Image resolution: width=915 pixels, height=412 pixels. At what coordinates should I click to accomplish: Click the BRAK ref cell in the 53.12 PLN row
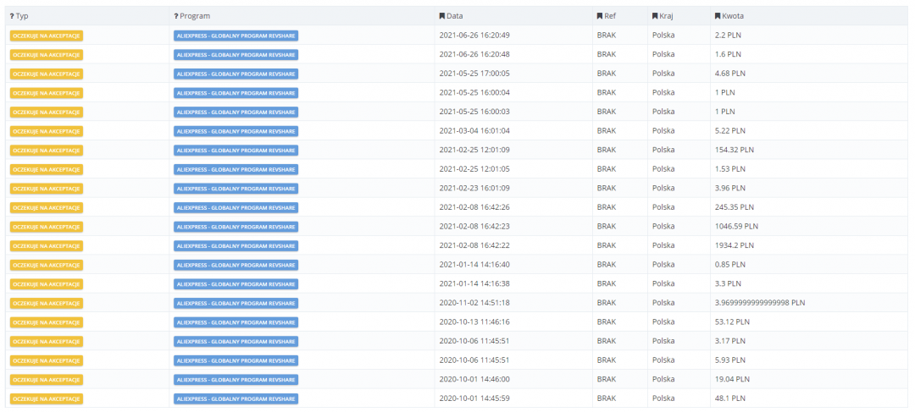[x=607, y=321]
